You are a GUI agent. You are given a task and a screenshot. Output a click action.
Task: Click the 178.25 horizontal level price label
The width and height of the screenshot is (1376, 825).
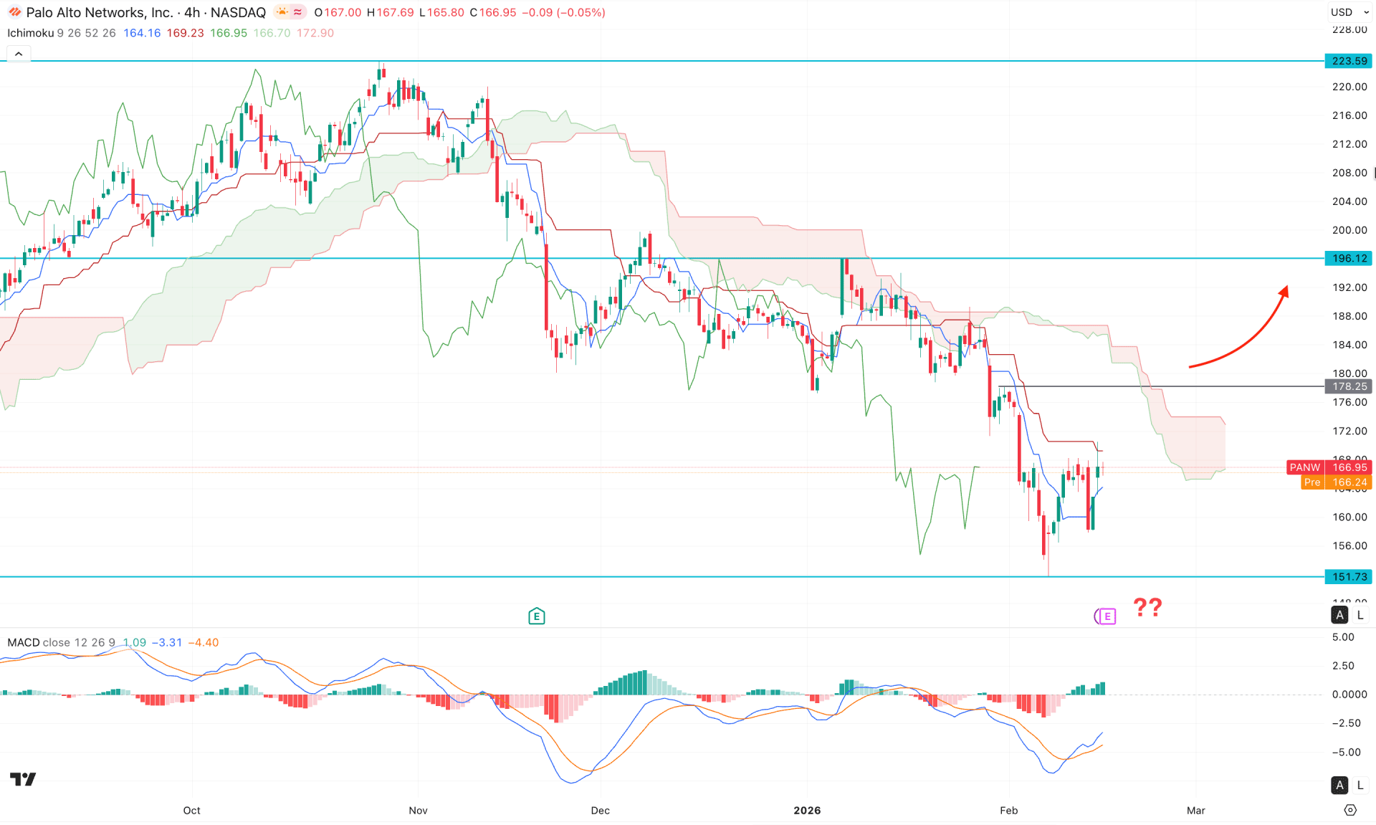pyautogui.click(x=1347, y=386)
